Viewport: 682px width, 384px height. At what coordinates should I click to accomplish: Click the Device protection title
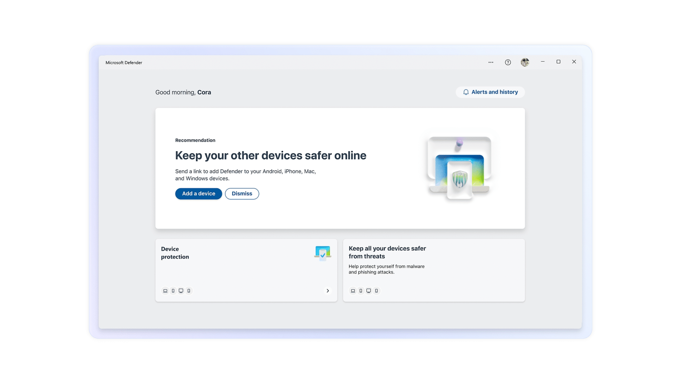175,253
